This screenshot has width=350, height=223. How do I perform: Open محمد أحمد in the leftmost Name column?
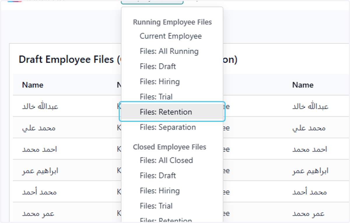click(x=39, y=192)
